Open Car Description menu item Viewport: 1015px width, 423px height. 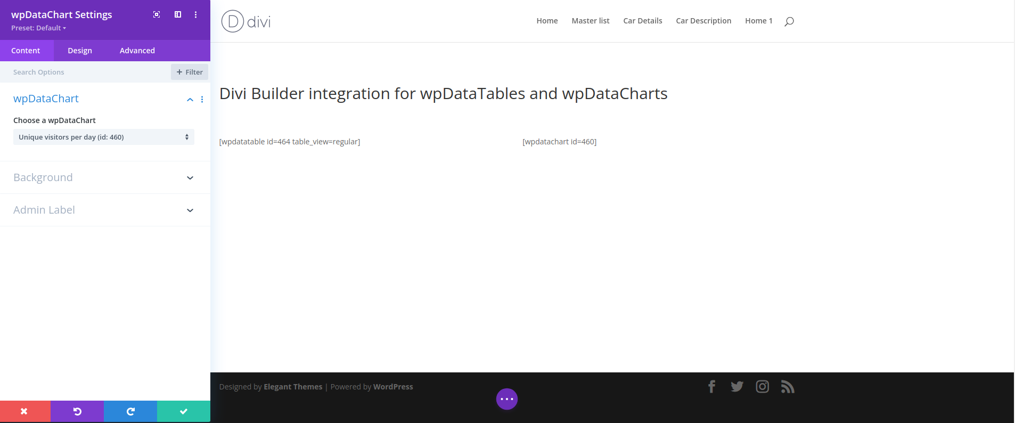point(703,21)
